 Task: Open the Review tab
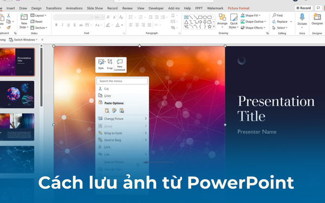[127, 8]
